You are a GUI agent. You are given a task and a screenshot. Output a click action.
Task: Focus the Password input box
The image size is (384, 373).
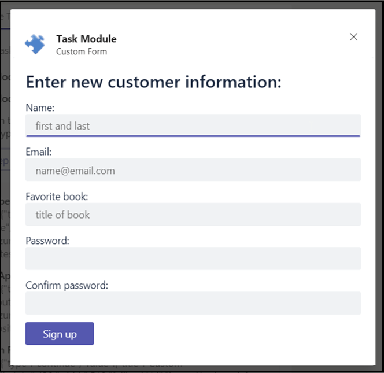coord(193,258)
